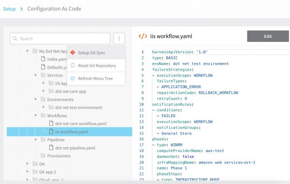Click the My Dot Net App folder icon
The height and width of the screenshot is (184, 290).
35,51
